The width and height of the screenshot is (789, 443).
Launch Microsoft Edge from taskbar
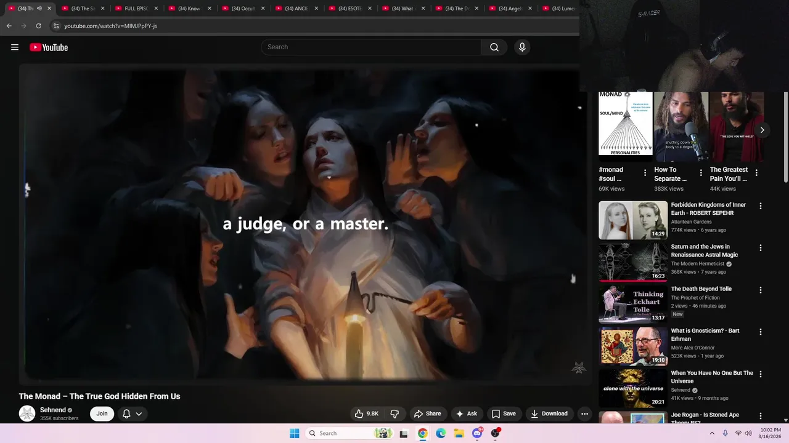click(441, 433)
